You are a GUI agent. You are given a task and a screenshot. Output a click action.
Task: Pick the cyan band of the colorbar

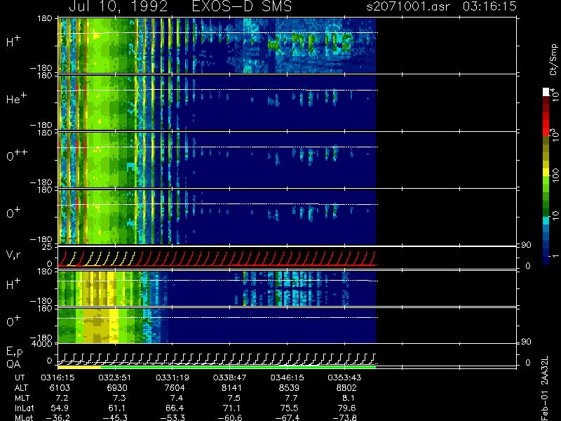[546, 220]
